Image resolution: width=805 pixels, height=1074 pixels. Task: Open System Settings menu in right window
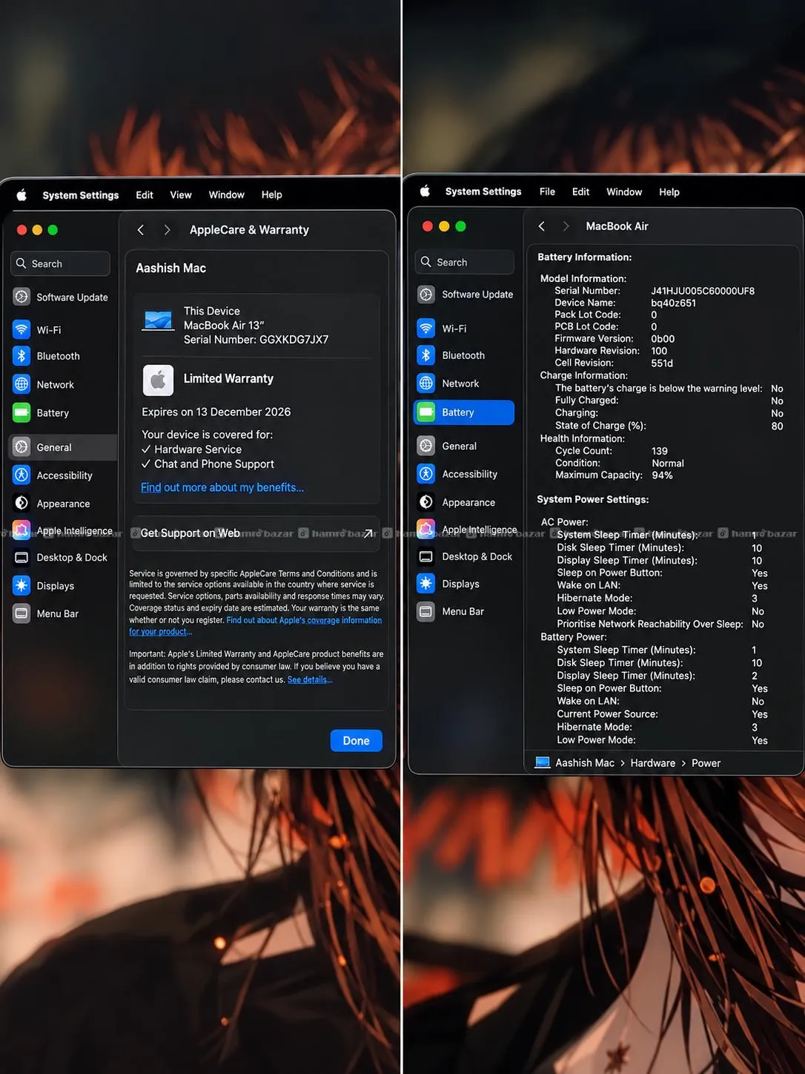pos(483,191)
